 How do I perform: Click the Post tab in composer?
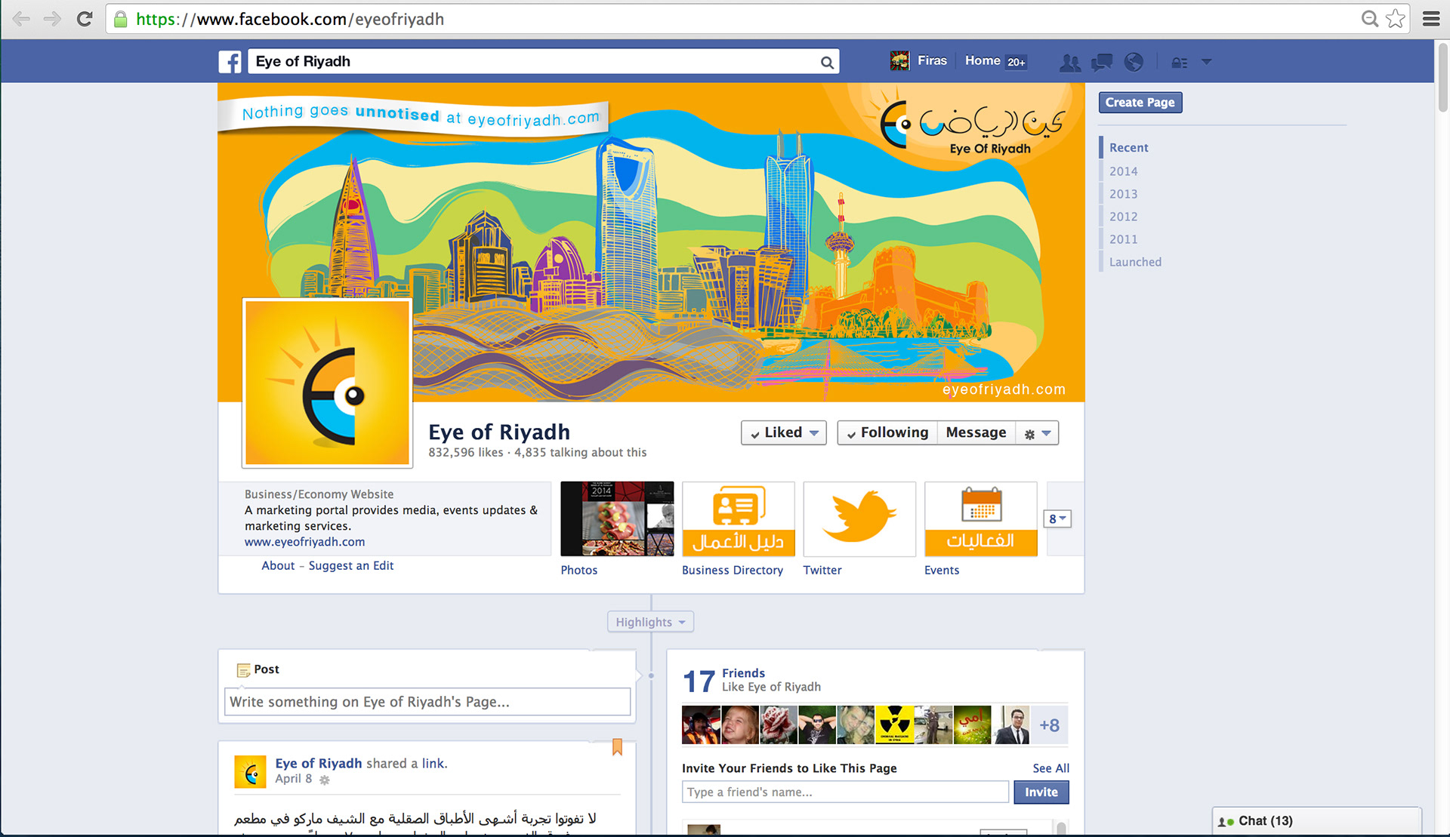(258, 669)
